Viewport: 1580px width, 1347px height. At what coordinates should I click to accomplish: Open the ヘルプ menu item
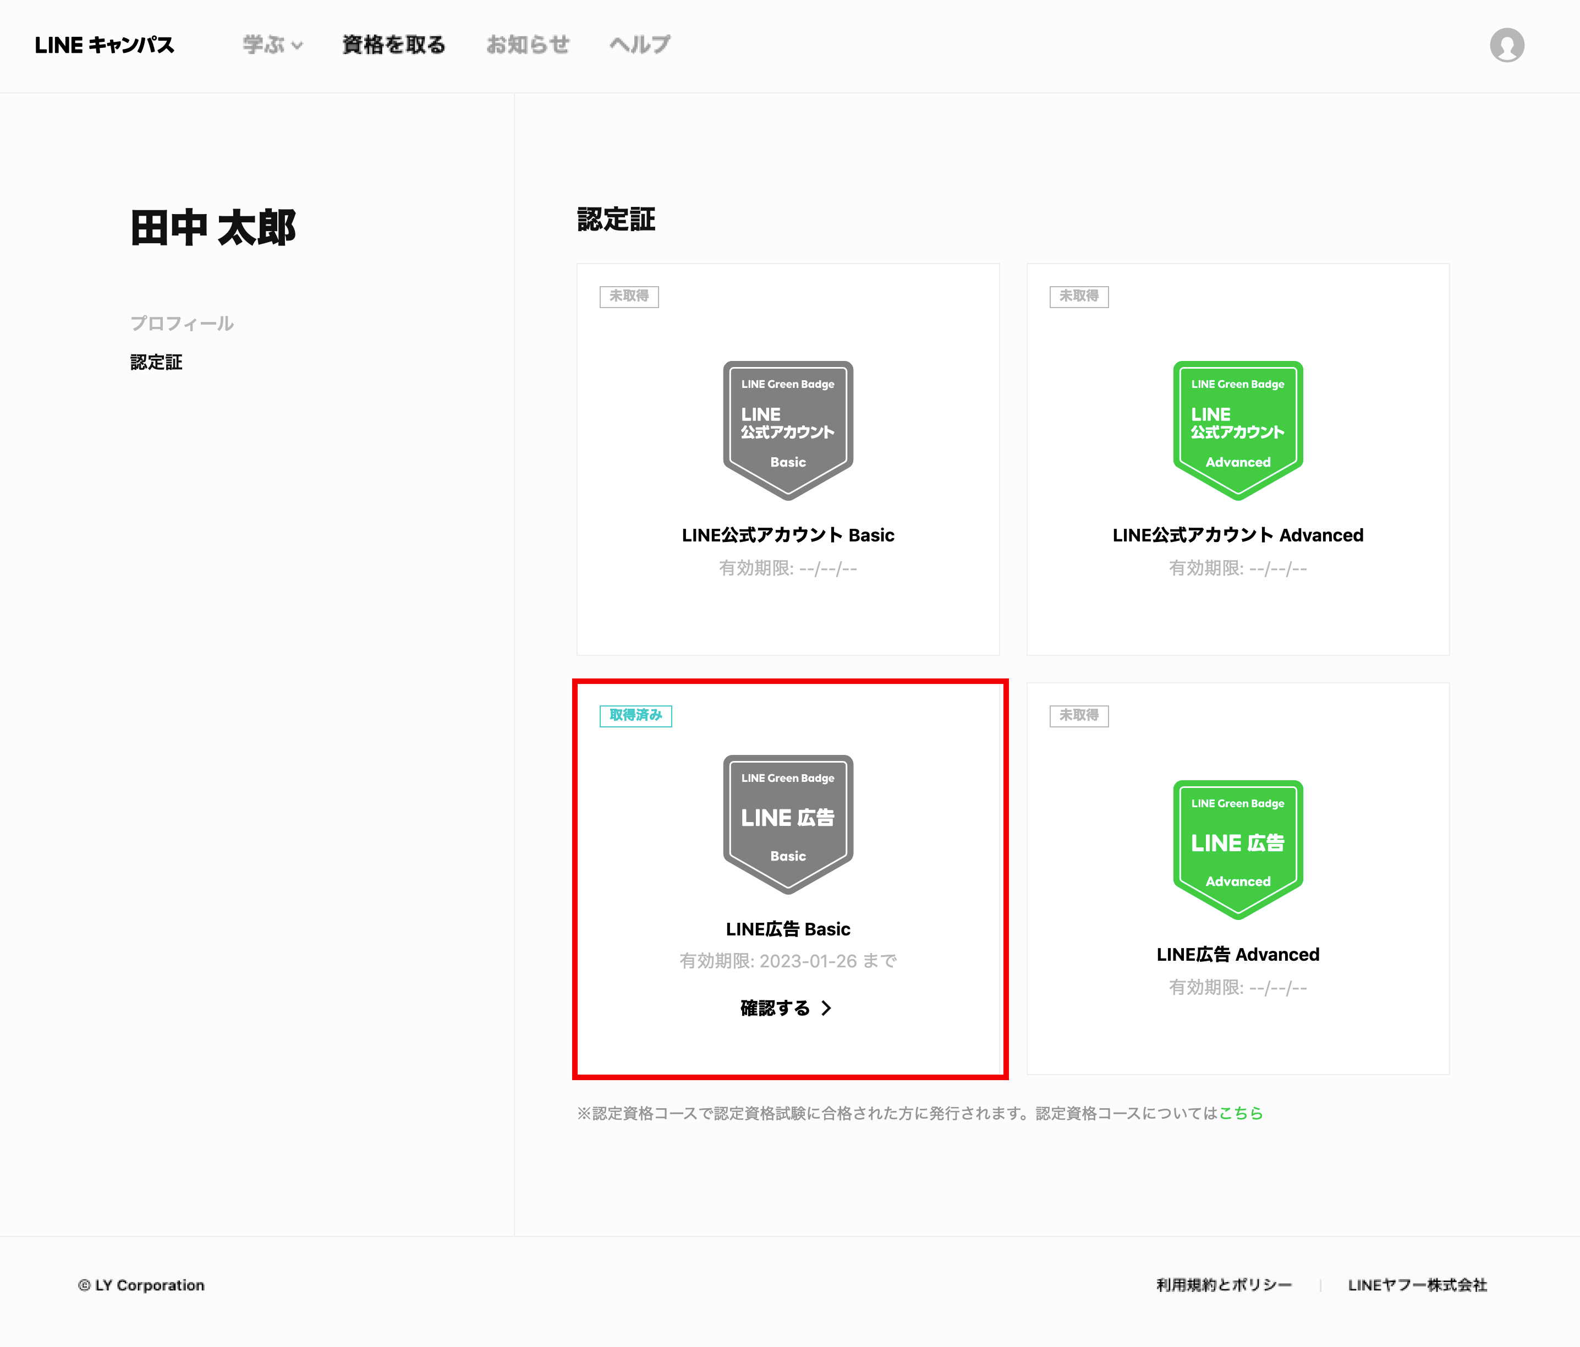point(640,45)
